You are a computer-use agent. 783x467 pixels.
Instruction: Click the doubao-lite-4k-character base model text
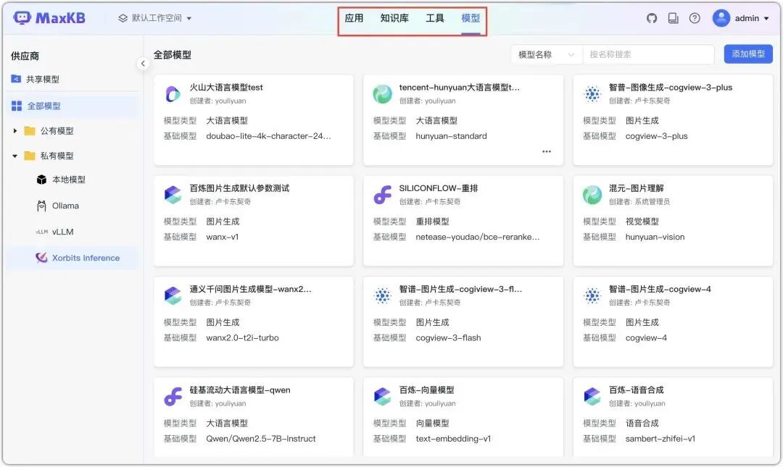click(x=268, y=135)
